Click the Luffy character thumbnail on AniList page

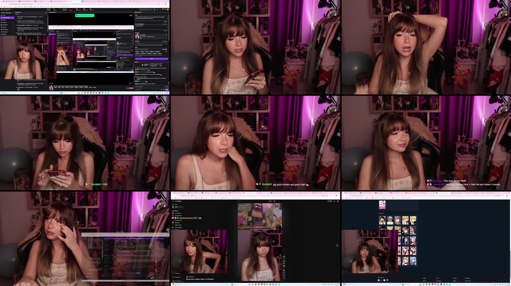(382, 220)
